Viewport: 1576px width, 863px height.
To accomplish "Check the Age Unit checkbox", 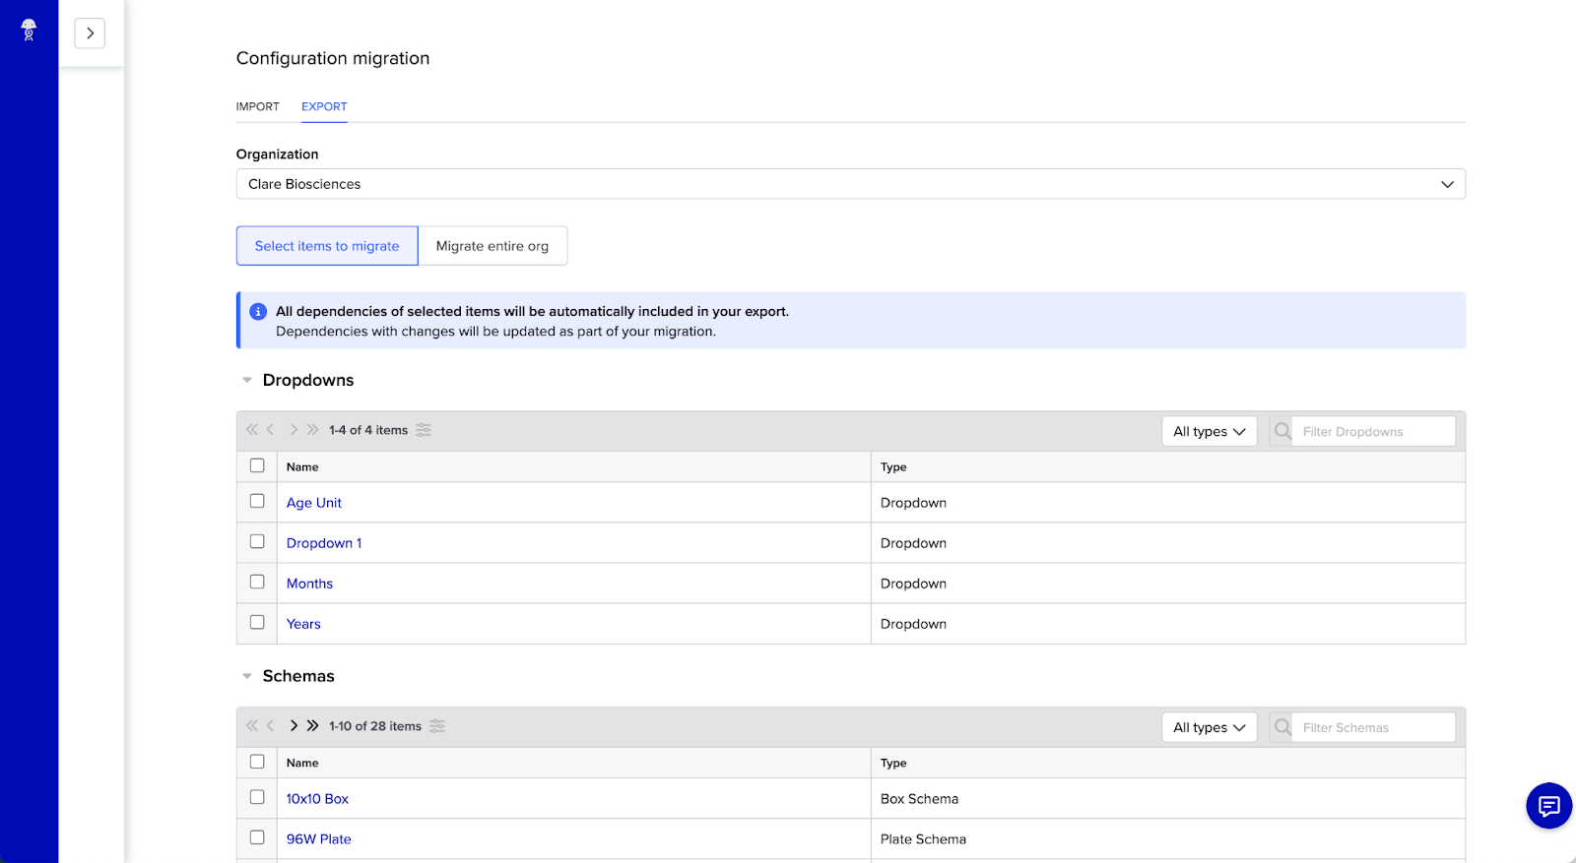I will point(257,501).
